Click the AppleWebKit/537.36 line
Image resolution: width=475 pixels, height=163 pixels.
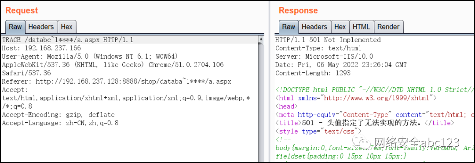[x=113, y=64]
